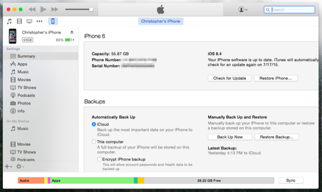322x192 pixels.
Task: Open TV Shows under Settings
Action: [x=41, y=88]
